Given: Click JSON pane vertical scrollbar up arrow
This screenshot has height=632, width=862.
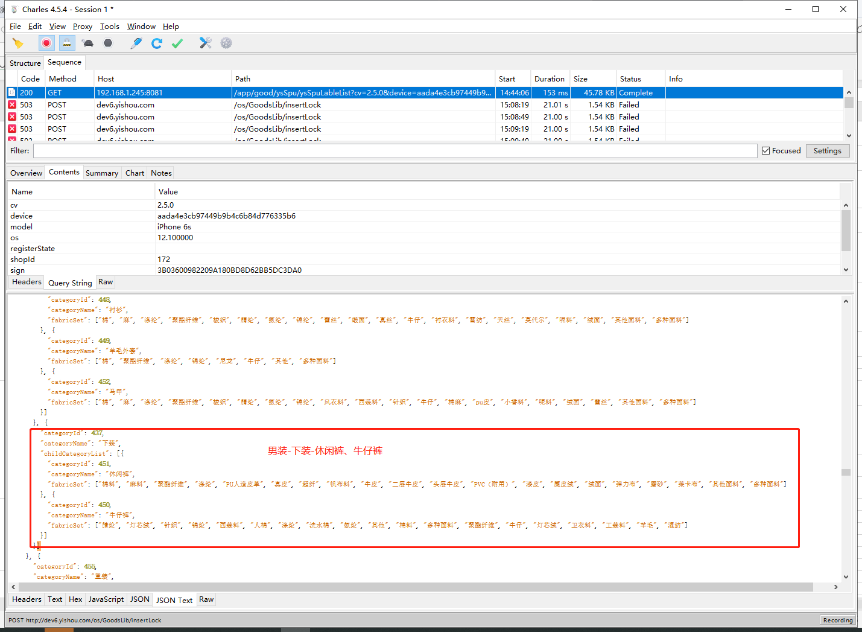Looking at the screenshot, I should 846,301.
